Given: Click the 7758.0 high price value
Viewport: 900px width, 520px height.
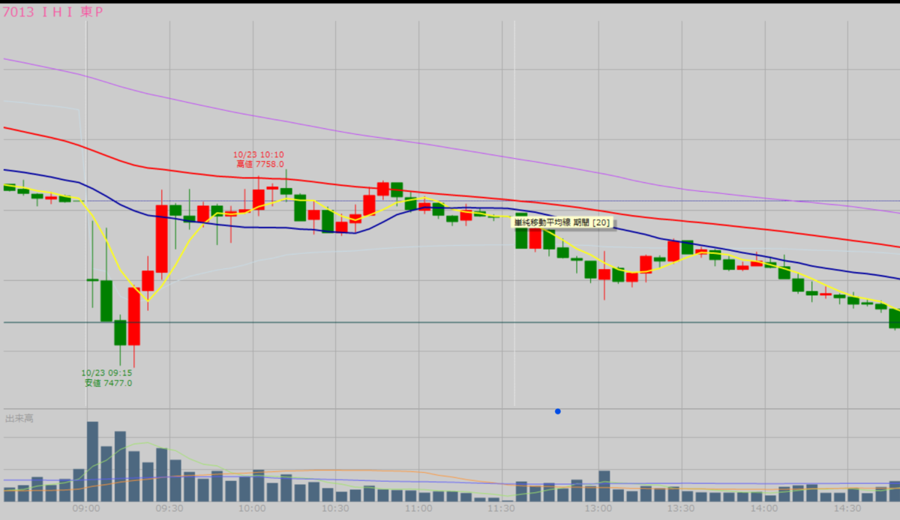Looking at the screenshot, I should pos(270,164).
